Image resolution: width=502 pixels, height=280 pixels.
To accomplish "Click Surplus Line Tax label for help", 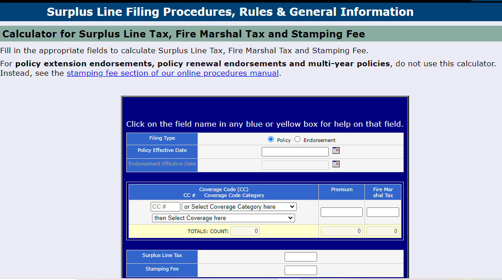I will 161,256.
